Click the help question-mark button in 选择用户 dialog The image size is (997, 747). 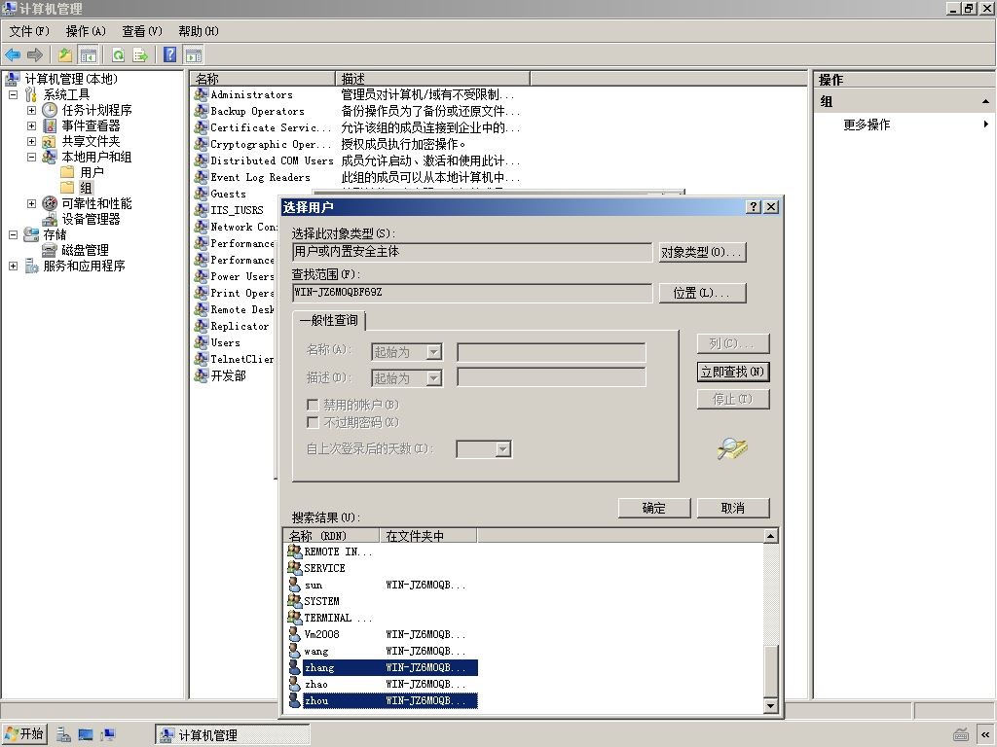[754, 207]
